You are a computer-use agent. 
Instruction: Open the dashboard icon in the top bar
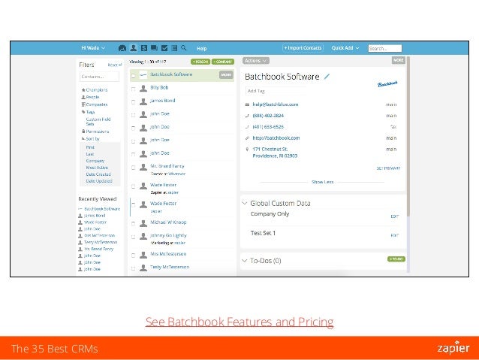click(122, 48)
